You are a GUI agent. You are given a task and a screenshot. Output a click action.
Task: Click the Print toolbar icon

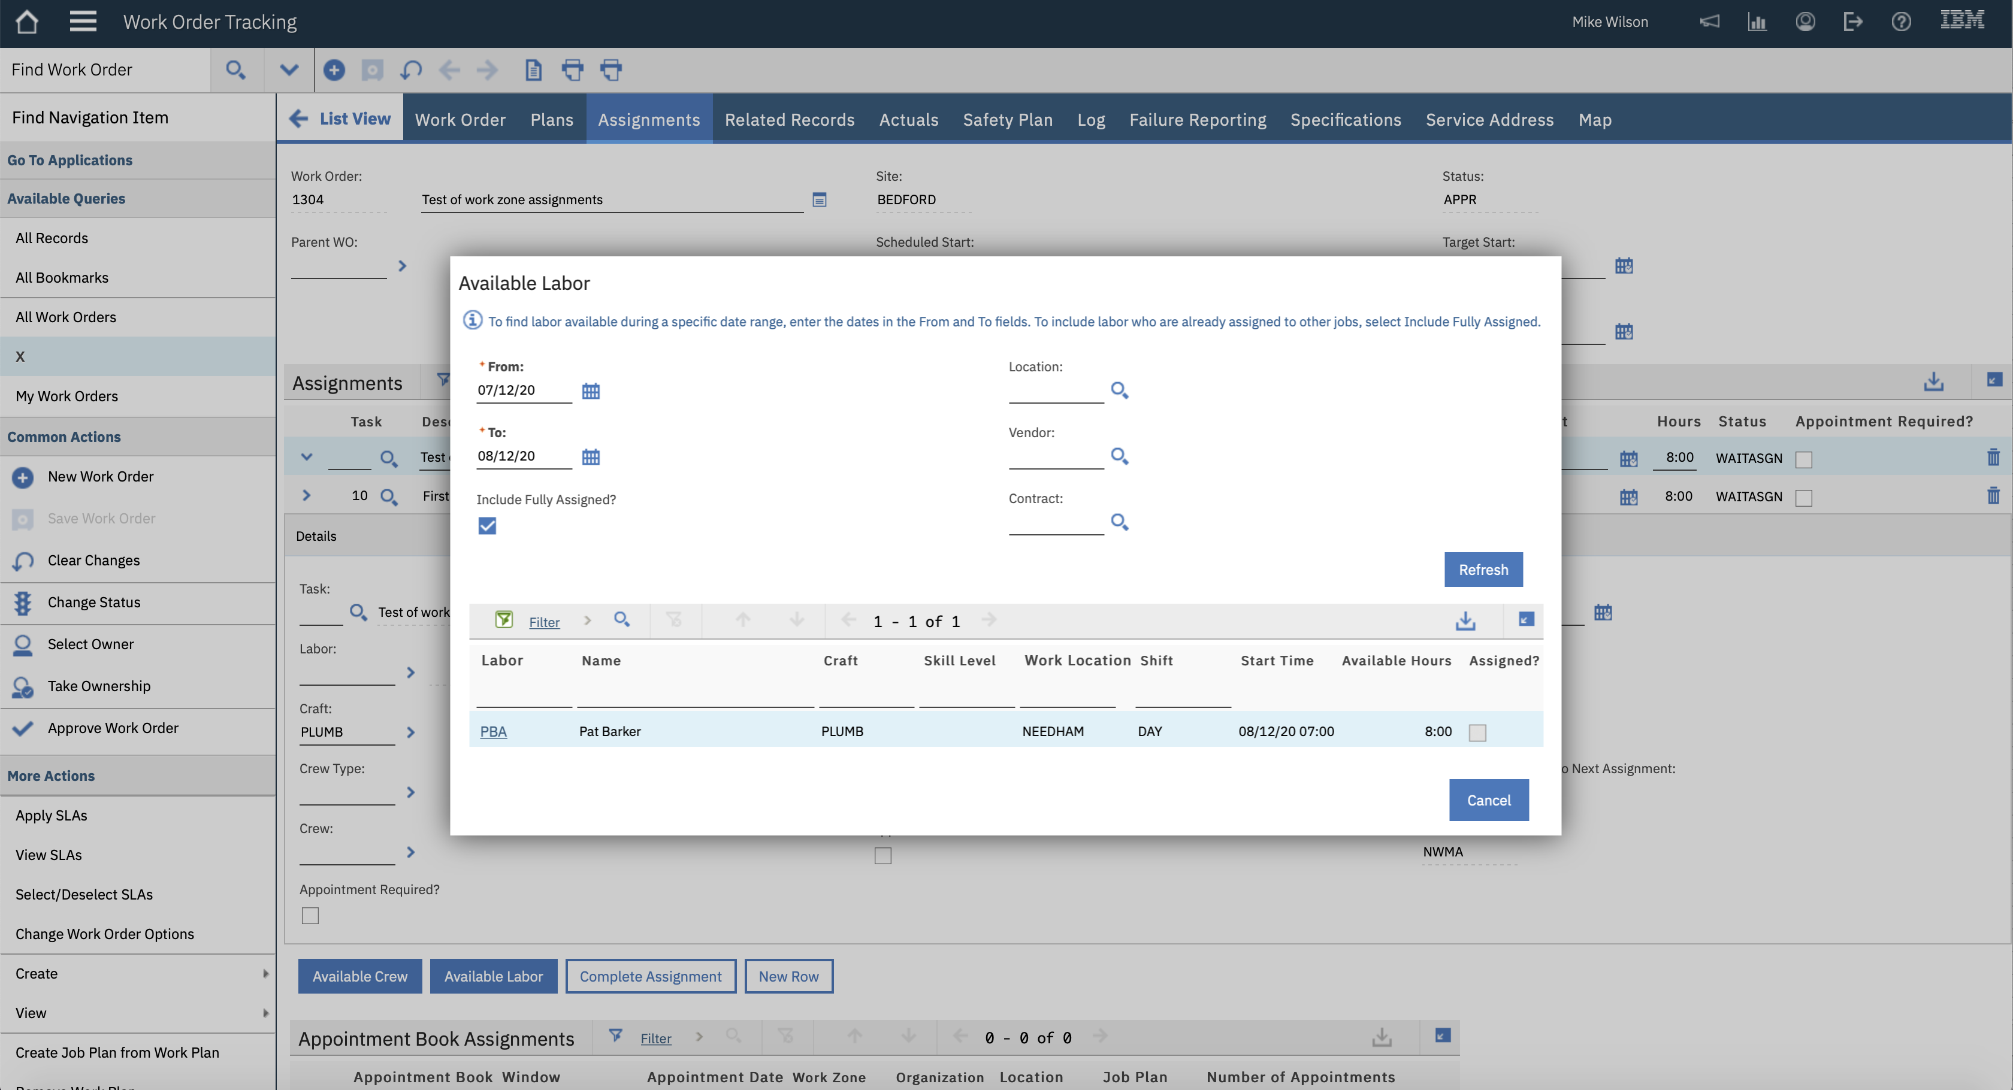tap(573, 69)
